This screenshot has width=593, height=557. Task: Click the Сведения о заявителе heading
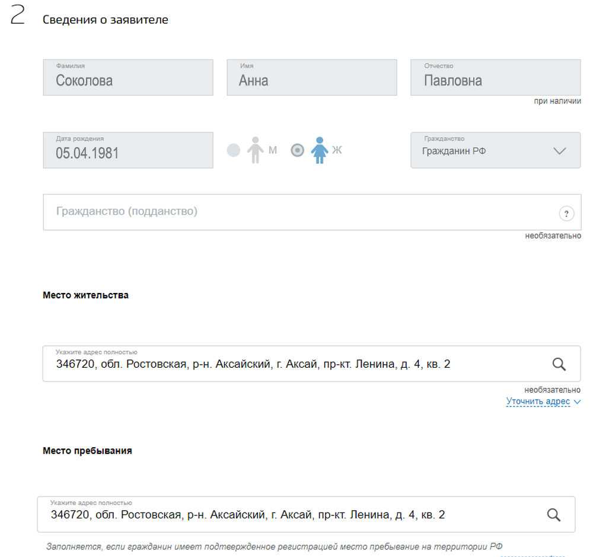105,20
